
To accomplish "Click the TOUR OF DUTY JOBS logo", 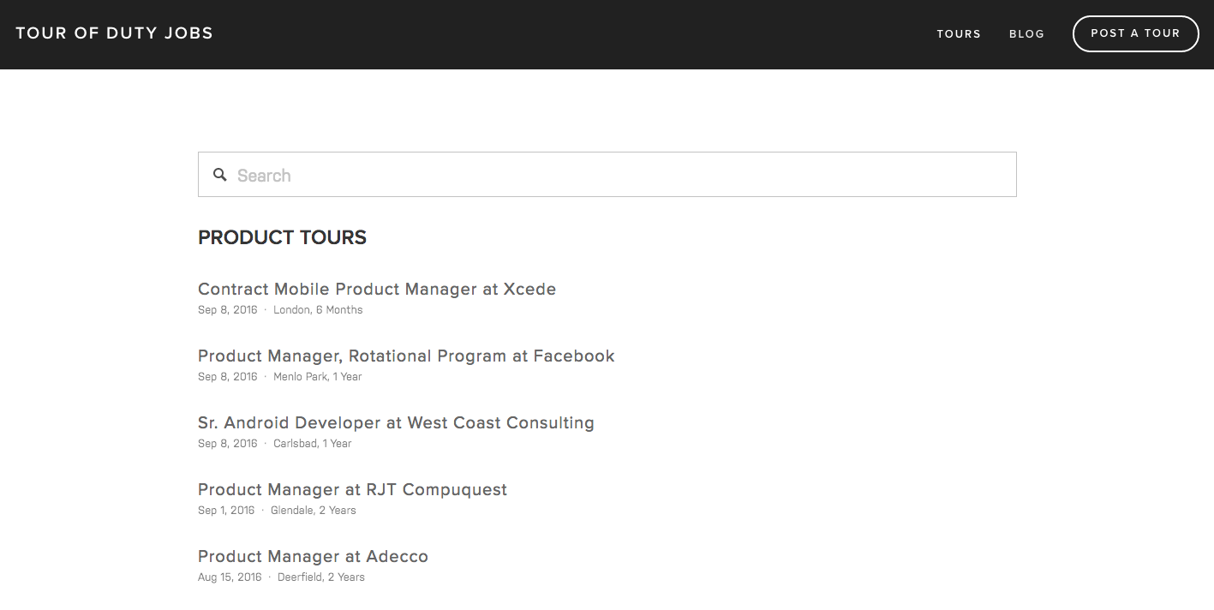I will tap(114, 33).
